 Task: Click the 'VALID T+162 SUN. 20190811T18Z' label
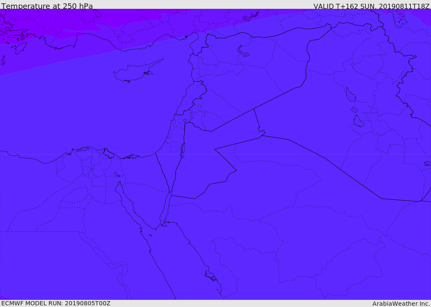tap(371, 6)
